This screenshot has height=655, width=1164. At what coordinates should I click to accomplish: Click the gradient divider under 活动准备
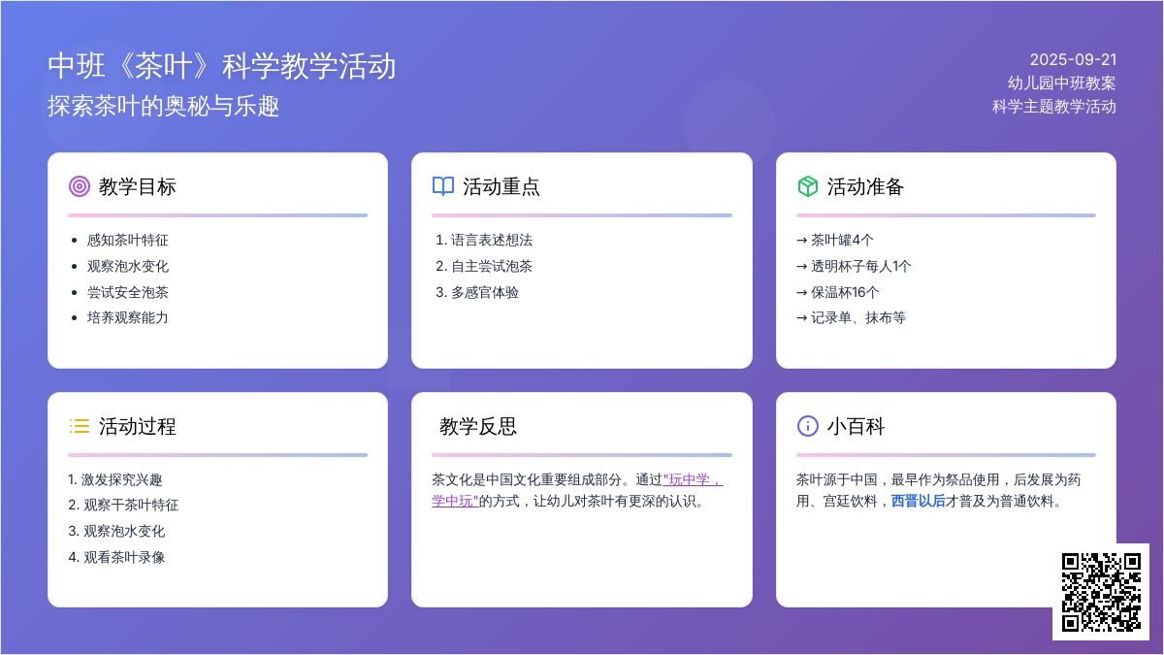[x=946, y=215]
